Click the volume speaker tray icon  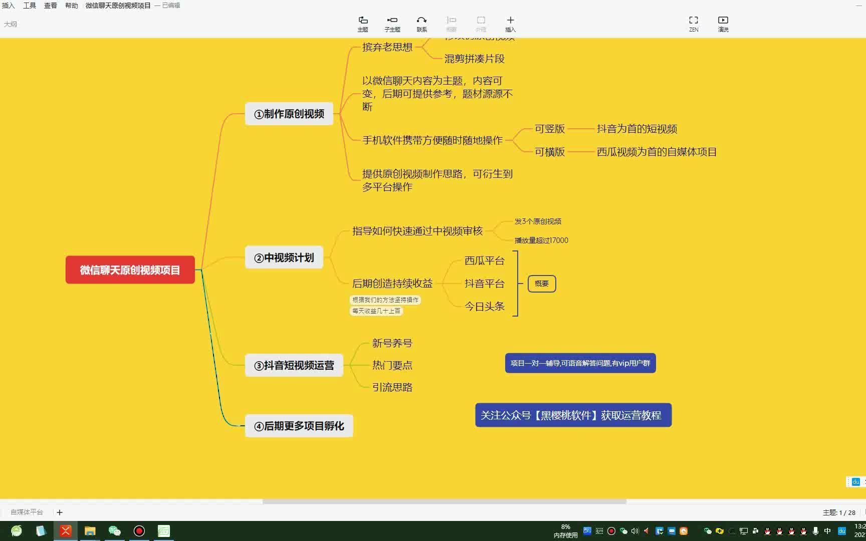coord(635,531)
